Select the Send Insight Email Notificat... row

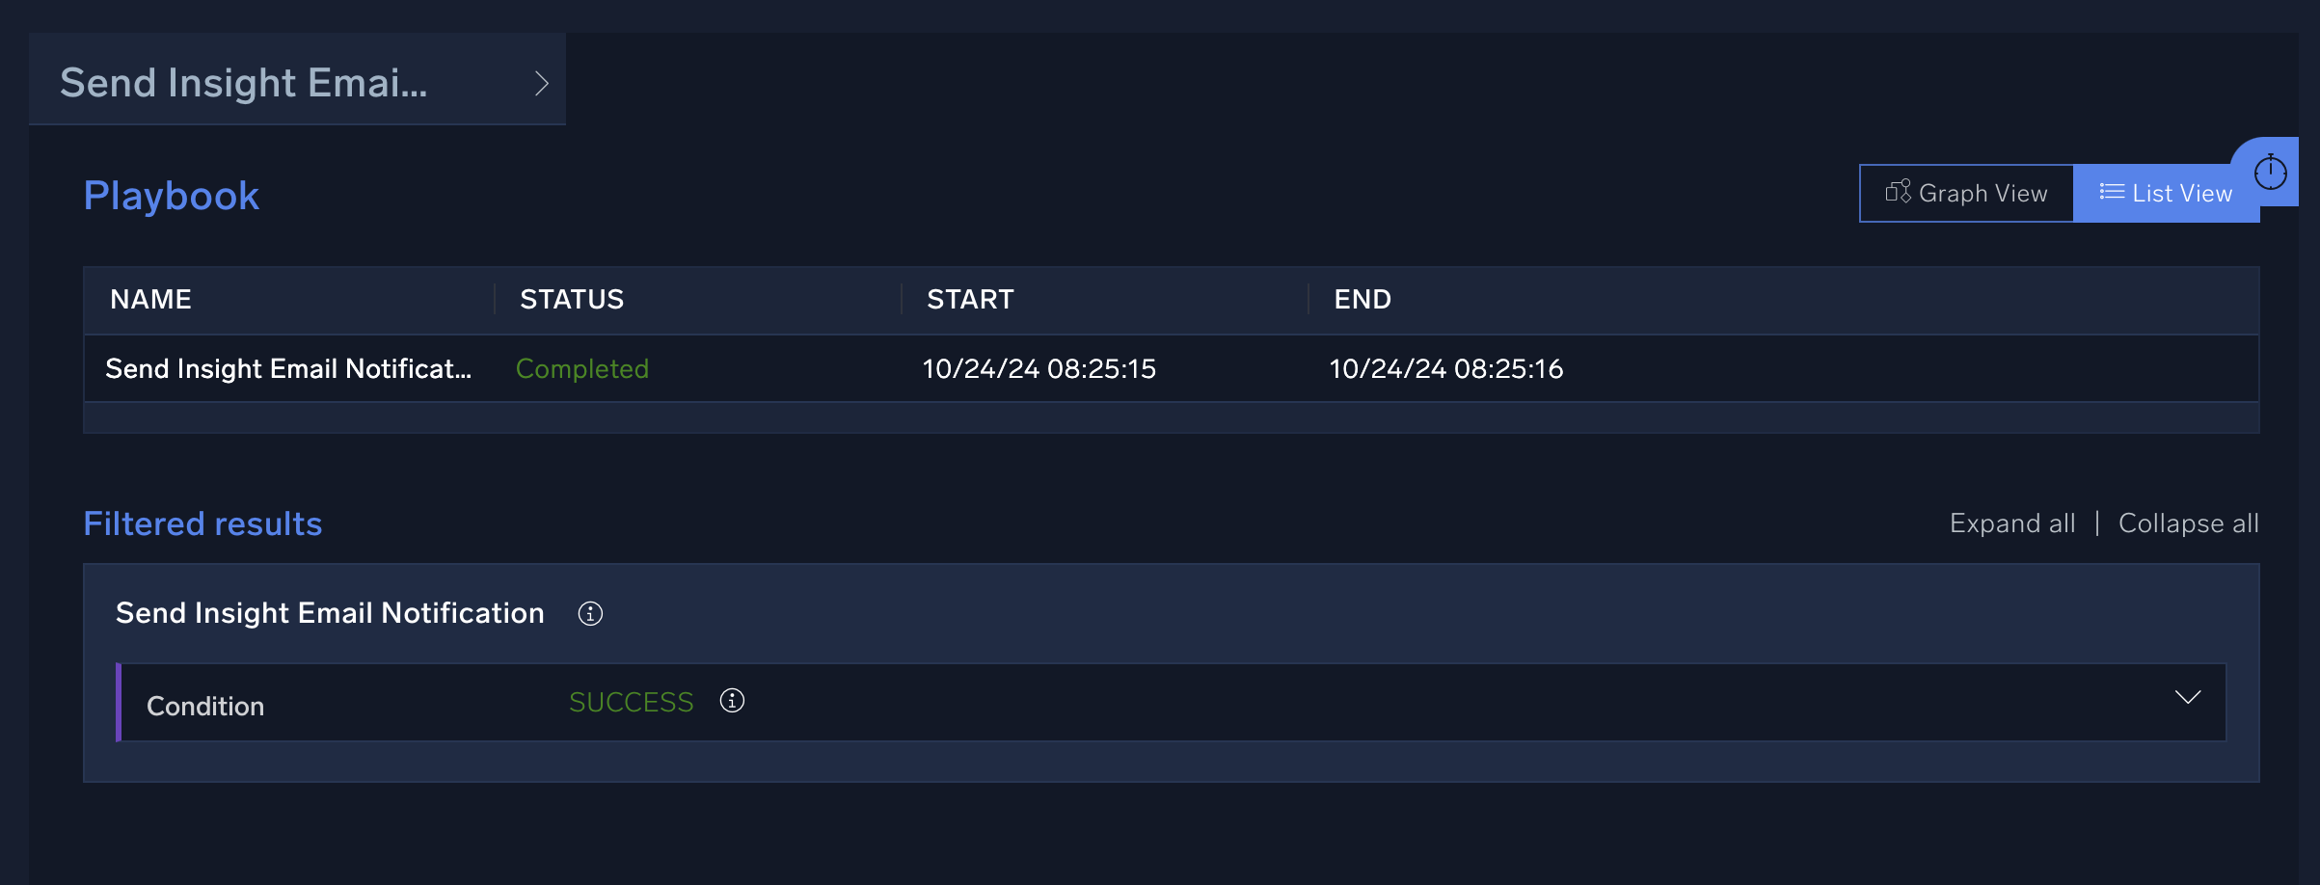[x=287, y=368]
